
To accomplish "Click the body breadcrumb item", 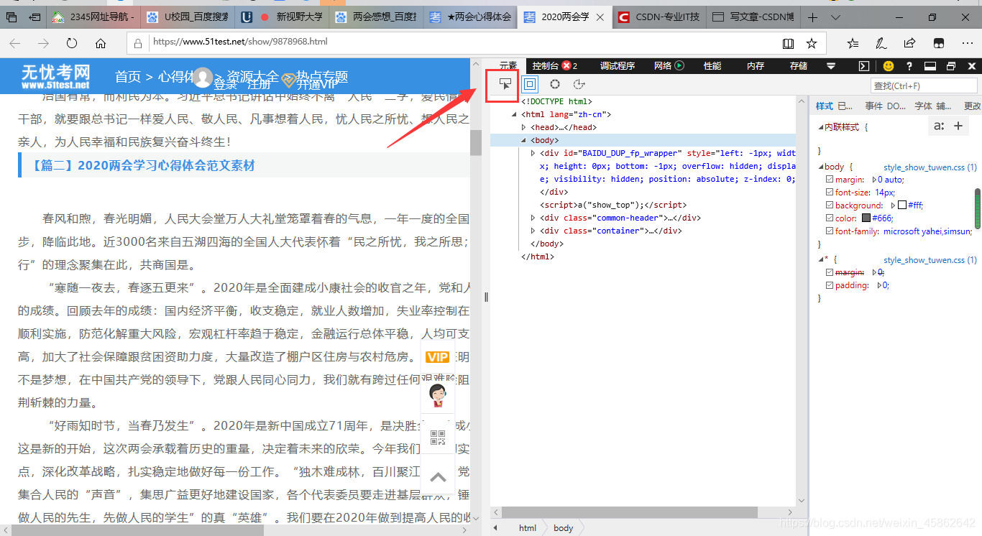I will tap(563, 528).
